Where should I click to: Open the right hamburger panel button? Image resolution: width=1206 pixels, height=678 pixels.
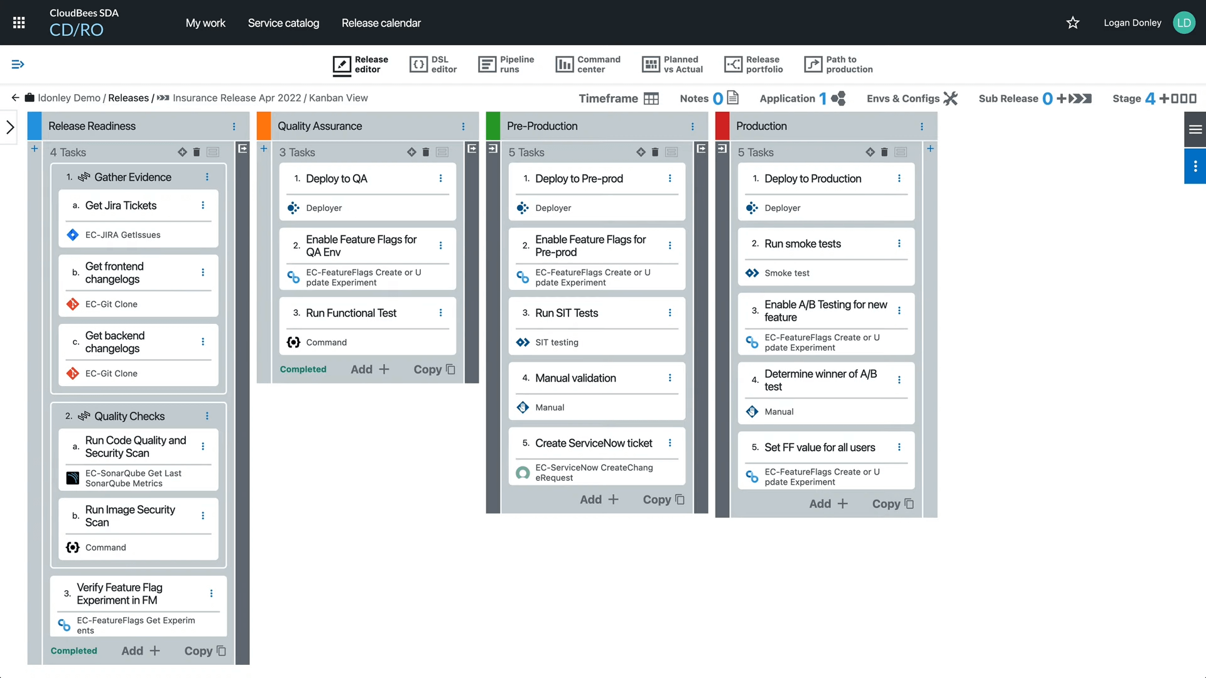tap(1195, 129)
